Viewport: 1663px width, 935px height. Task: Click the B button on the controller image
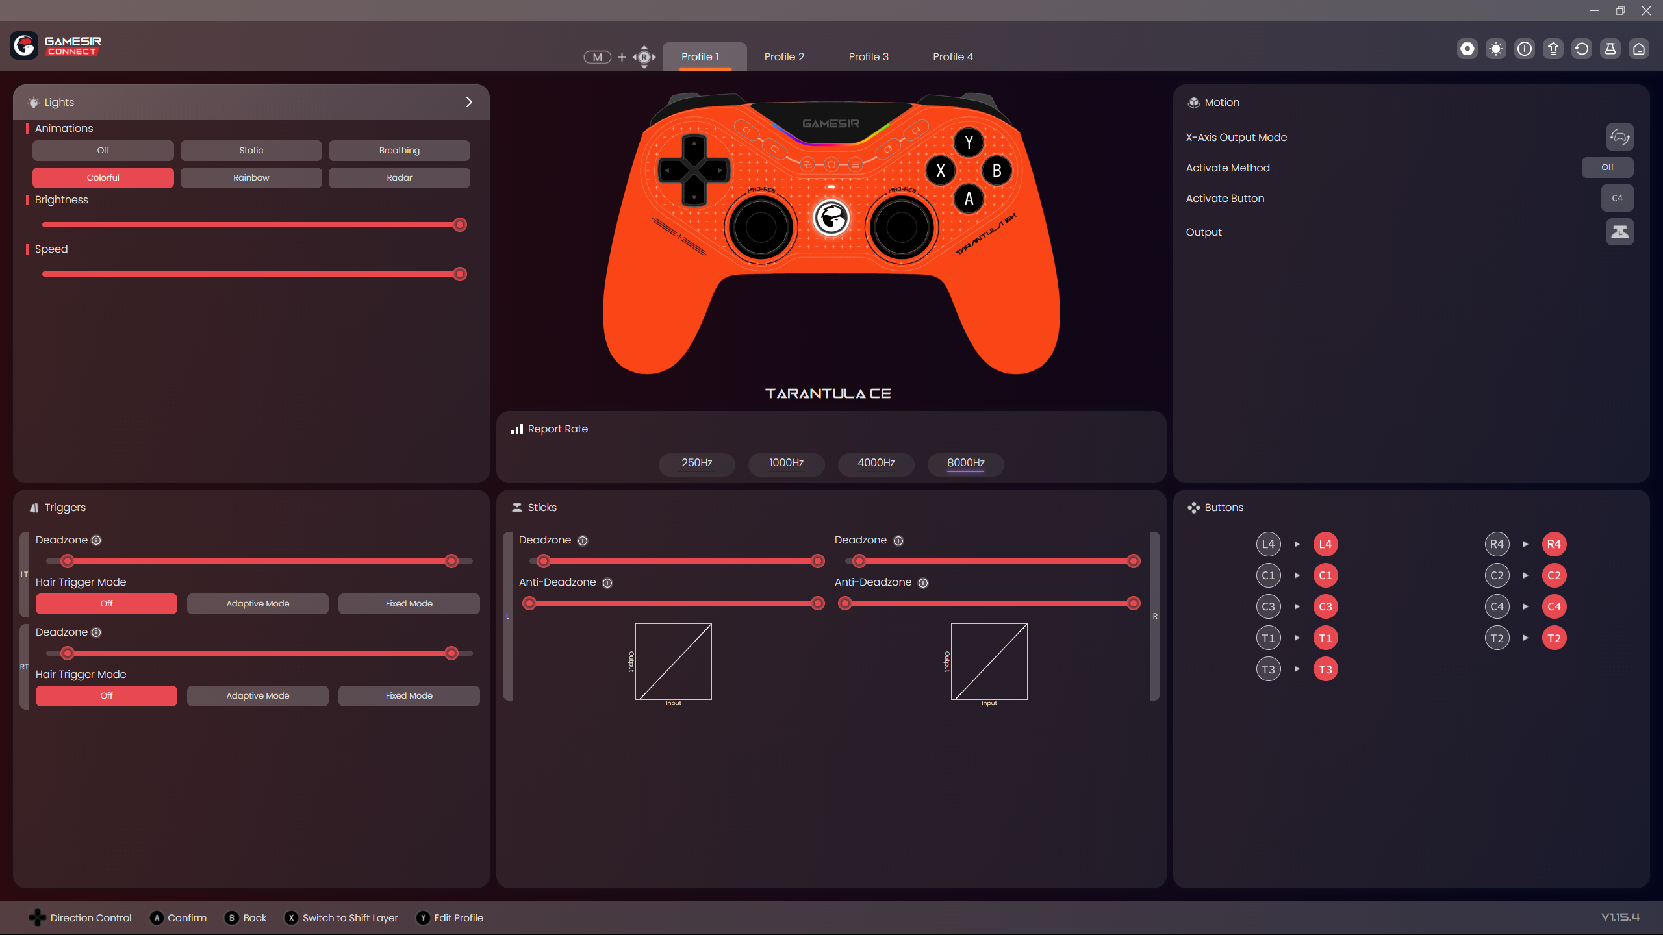pos(997,171)
